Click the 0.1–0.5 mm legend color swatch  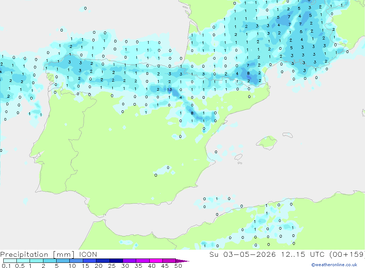click(10, 261)
